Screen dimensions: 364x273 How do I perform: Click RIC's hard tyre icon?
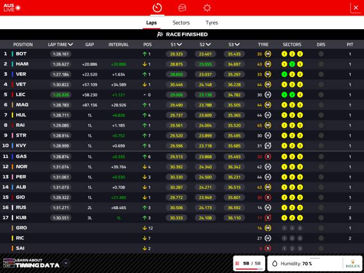pos(268,238)
